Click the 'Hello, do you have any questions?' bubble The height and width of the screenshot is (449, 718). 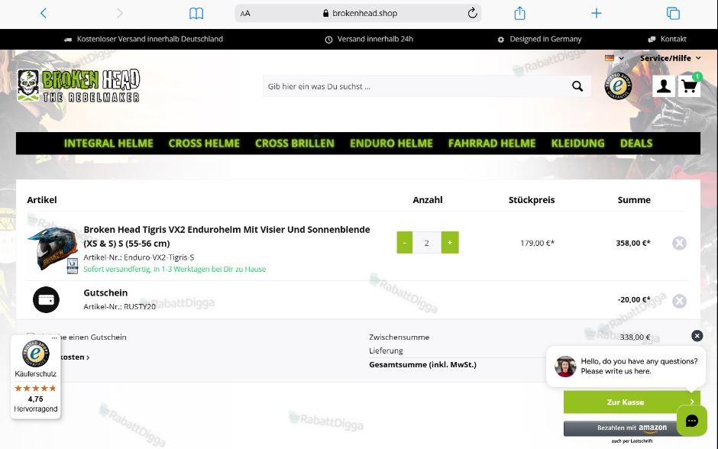point(626,367)
